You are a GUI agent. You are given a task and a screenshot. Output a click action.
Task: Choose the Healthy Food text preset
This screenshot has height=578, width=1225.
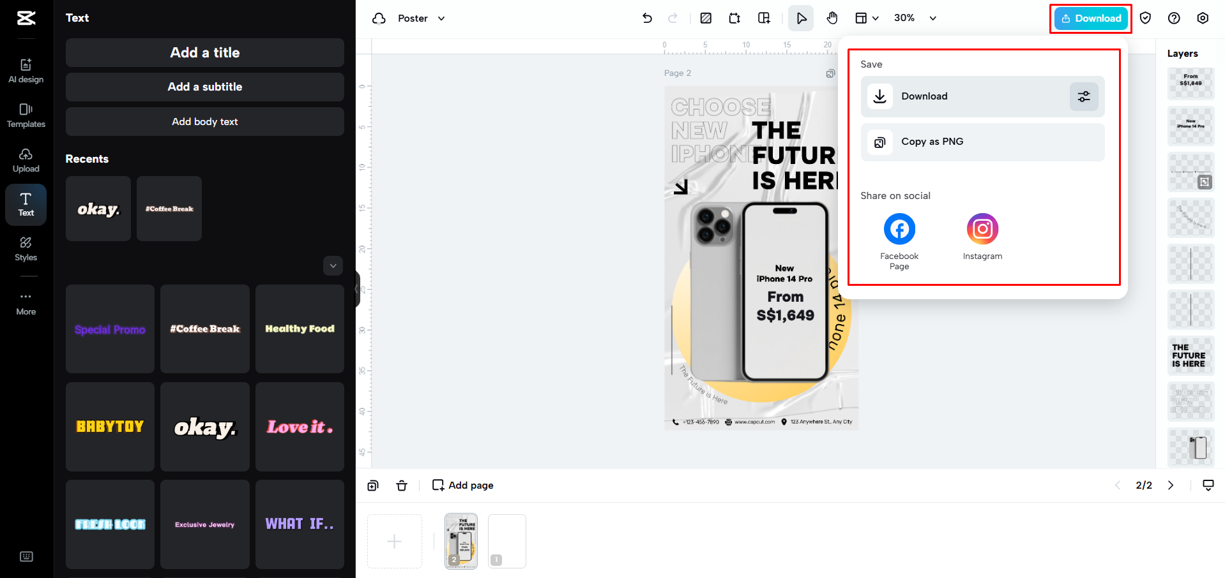coord(300,329)
